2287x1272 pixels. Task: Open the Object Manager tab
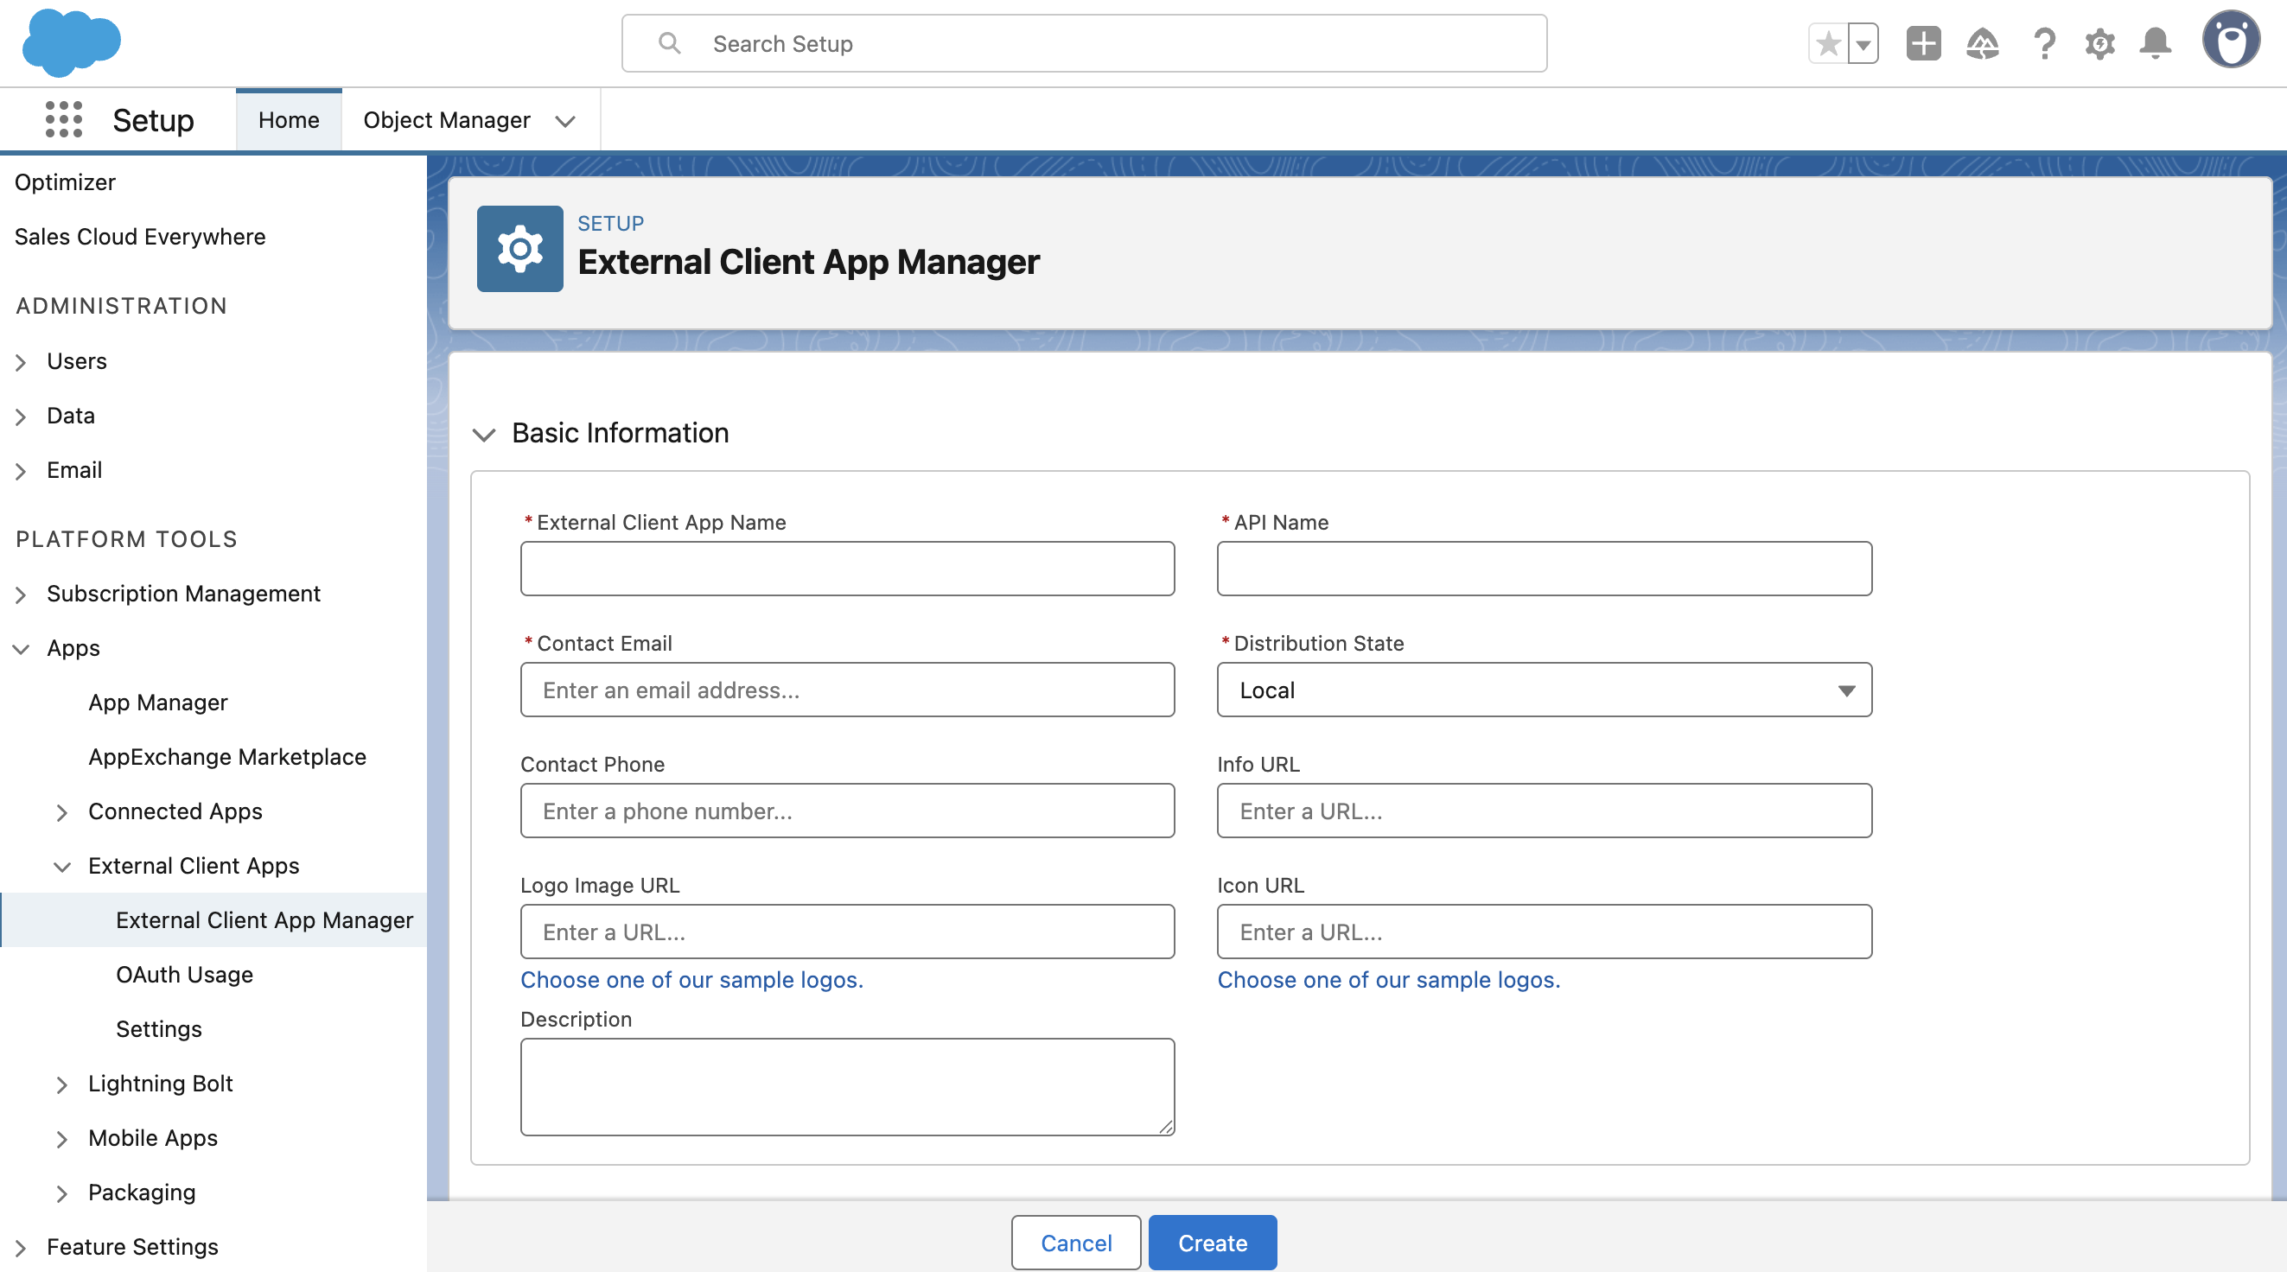pyautogui.click(x=447, y=120)
